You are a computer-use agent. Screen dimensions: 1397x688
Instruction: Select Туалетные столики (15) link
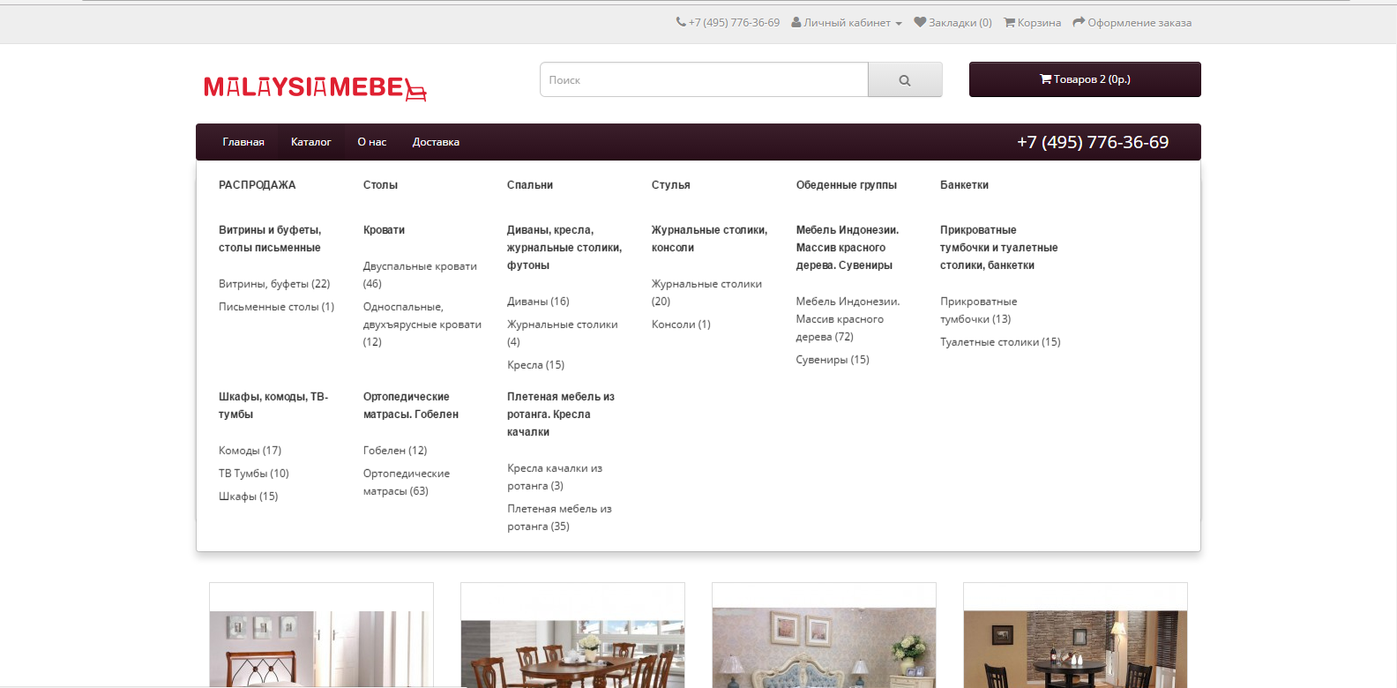(1000, 342)
